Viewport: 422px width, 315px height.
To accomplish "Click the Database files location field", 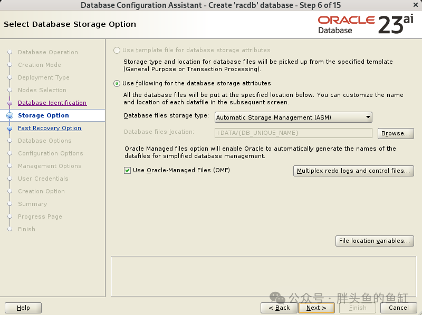I will (x=293, y=133).
